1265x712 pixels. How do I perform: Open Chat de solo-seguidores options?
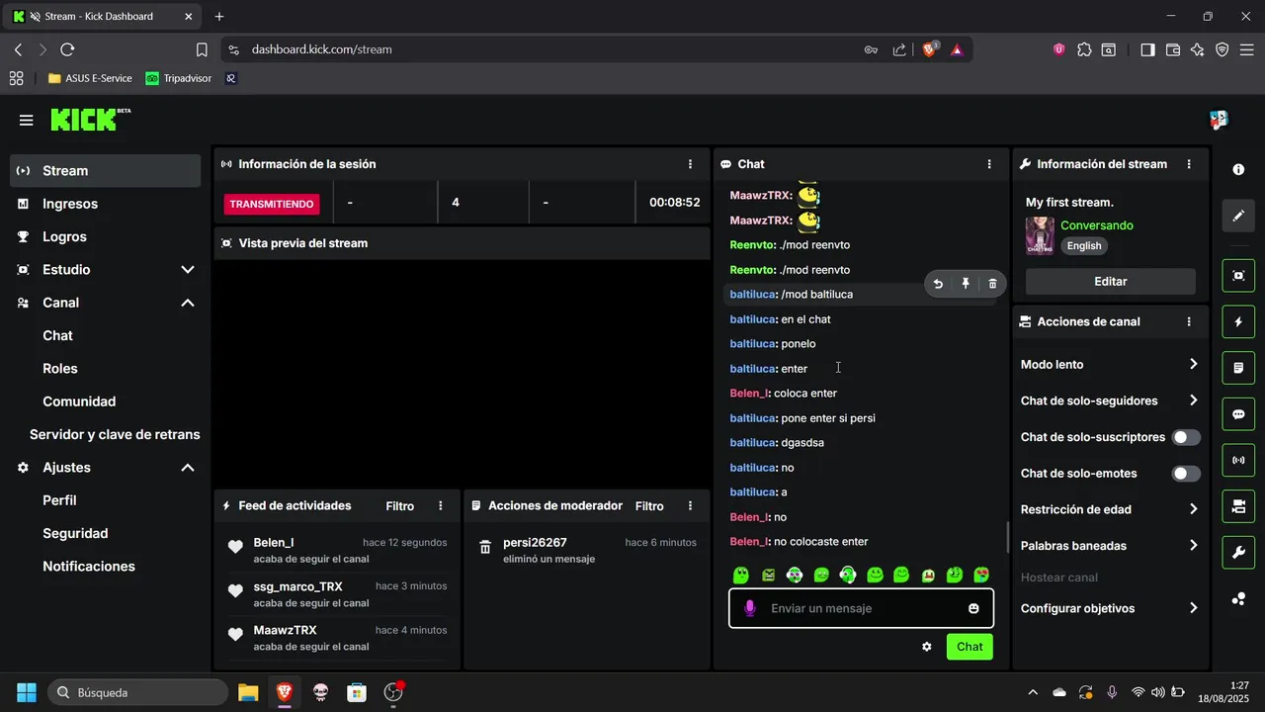[1110, 400]
